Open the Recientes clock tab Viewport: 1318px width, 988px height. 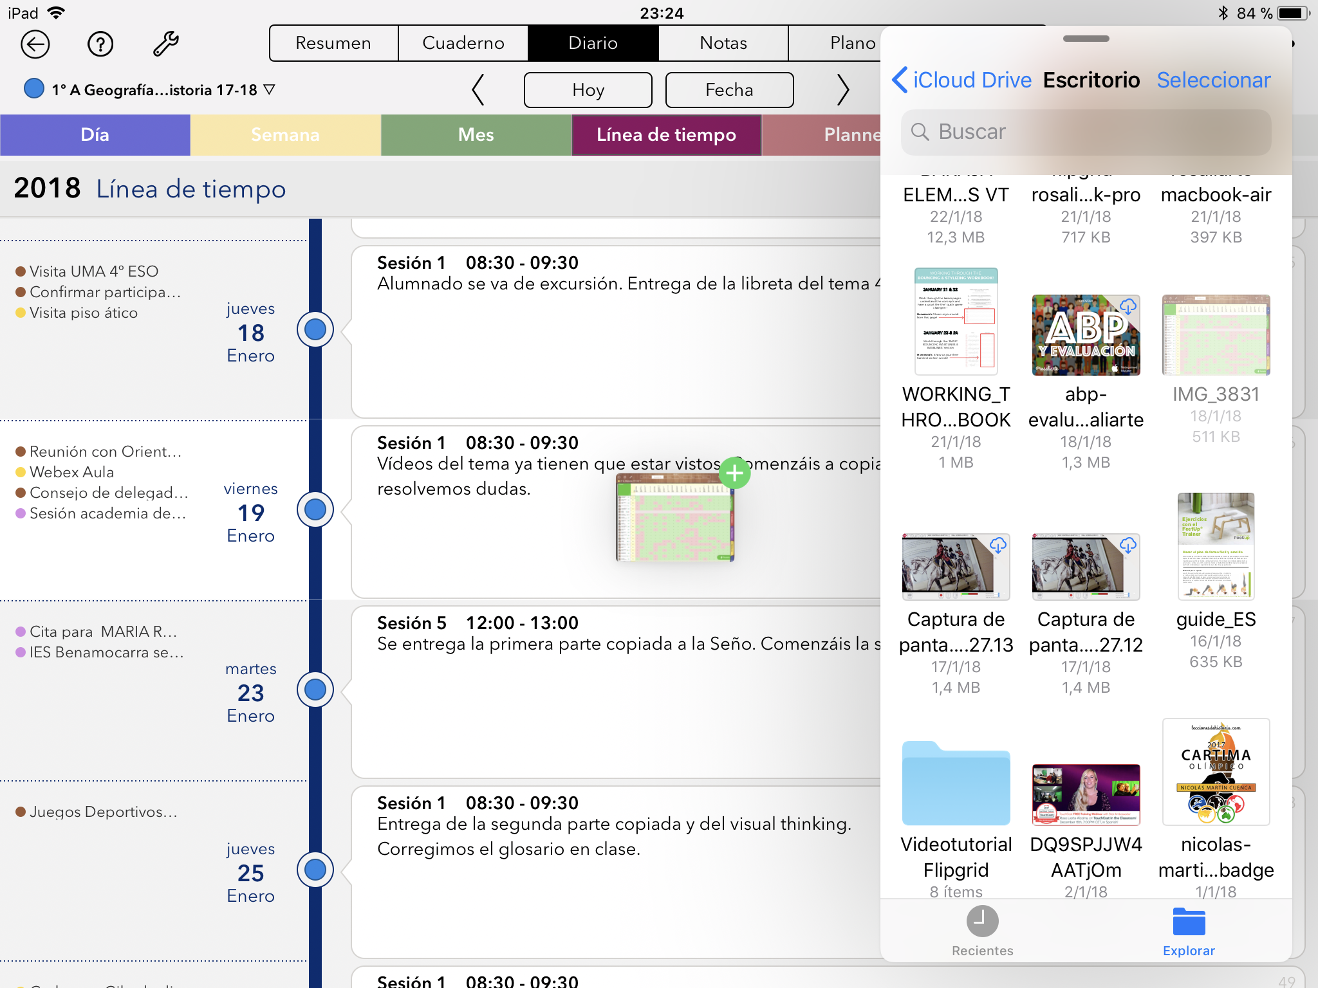pos(982,930)
